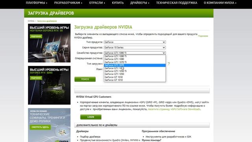
Task: Open the Серия продуктов dropdown showing GeForce 10 Series
Action: tap(135, 48)
